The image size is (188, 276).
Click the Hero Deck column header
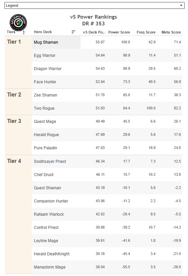43,32
